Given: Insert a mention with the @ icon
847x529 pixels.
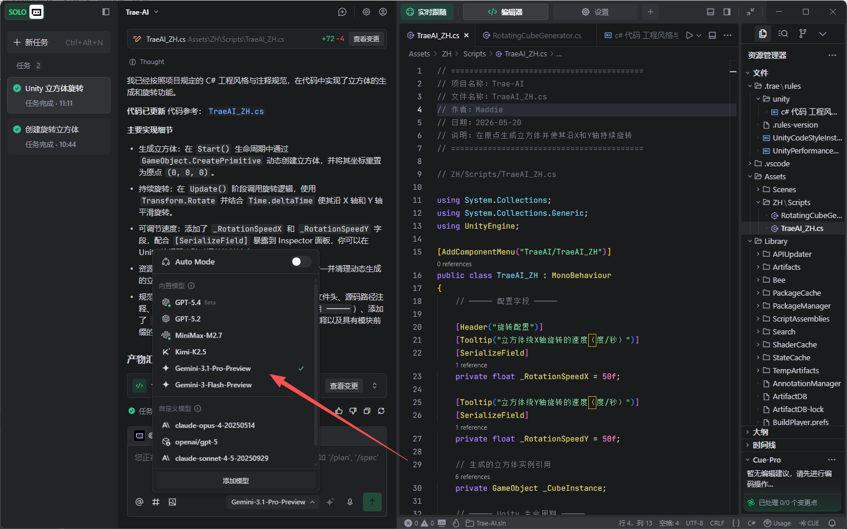Looking at the screenshot, I should pyautogui.click(x=139, y=502).
